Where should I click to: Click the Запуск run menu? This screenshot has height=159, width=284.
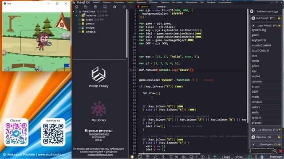(130, 2)
